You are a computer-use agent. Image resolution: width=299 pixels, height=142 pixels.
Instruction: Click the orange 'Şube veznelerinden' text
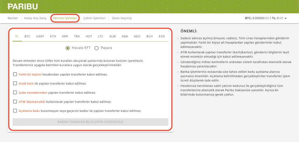coord(33,93)
